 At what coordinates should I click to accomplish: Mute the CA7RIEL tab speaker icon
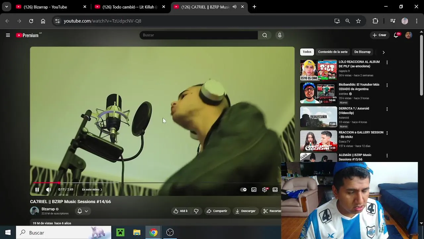pos(235,7)
